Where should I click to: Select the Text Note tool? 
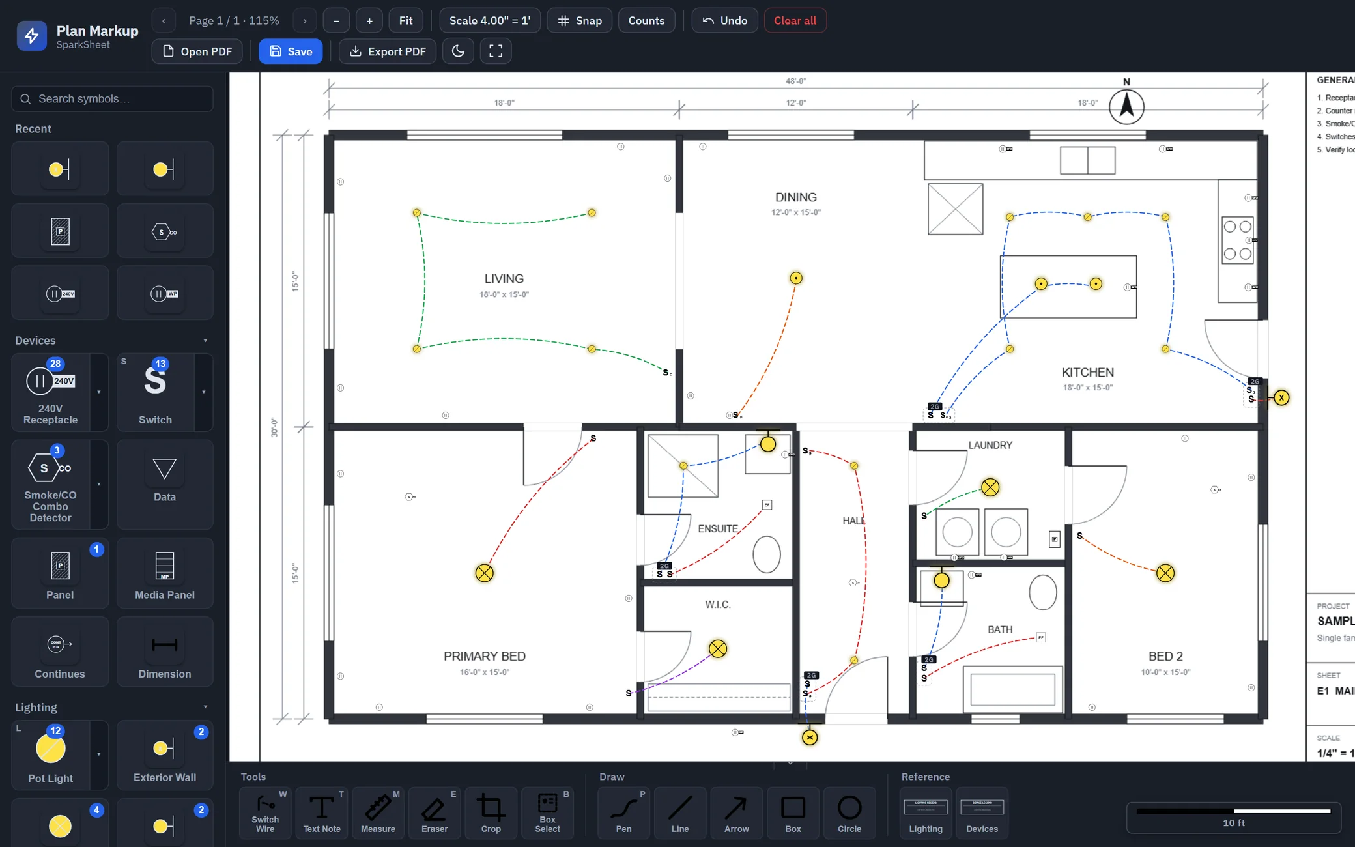[322, 813]
